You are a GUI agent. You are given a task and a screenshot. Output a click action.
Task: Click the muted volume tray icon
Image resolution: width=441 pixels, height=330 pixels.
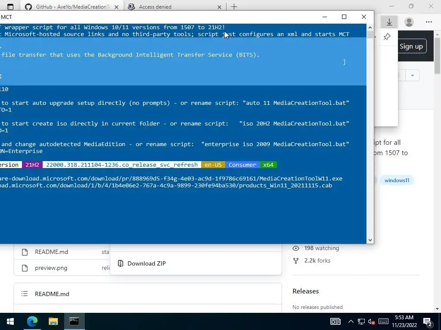(372, 321)
